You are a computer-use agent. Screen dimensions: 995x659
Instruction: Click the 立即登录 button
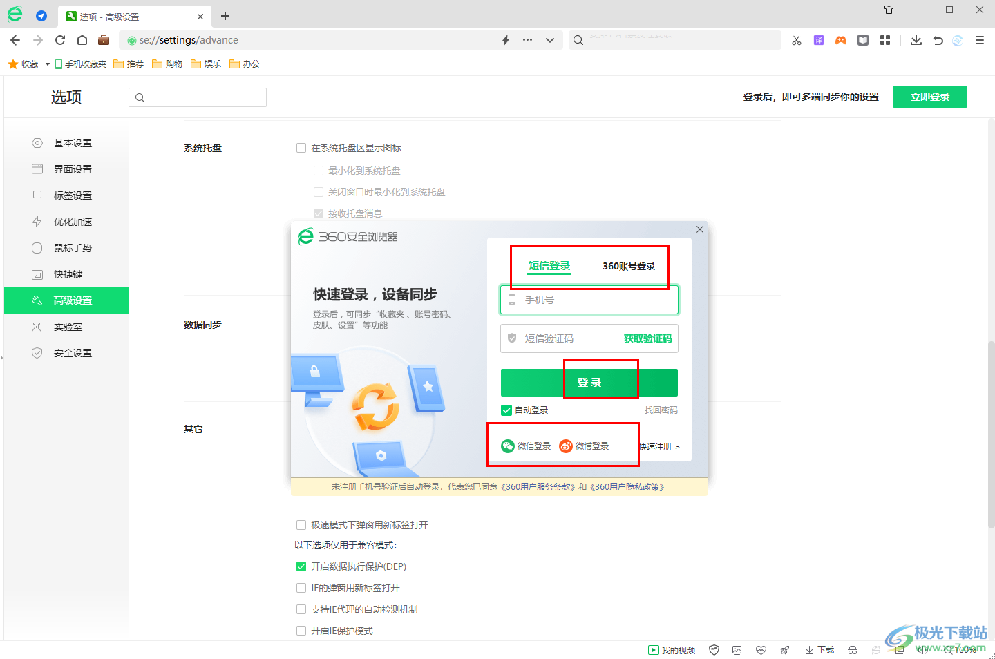930,97
